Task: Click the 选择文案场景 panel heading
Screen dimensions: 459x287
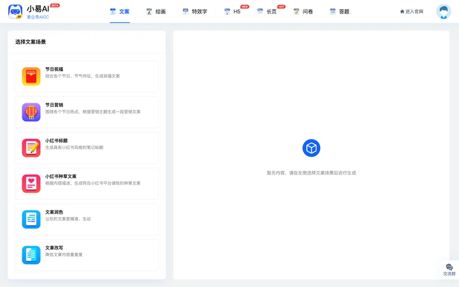Action: click(x=31, y=42)
